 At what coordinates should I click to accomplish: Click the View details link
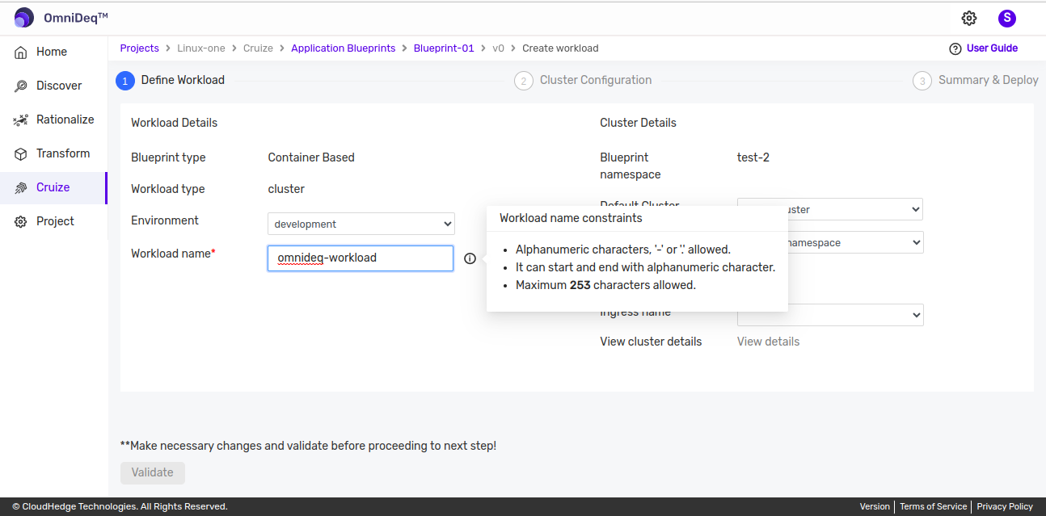(768, 342)
